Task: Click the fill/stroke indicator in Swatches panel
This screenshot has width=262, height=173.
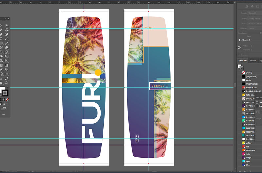Action: [x=240, y=67]
